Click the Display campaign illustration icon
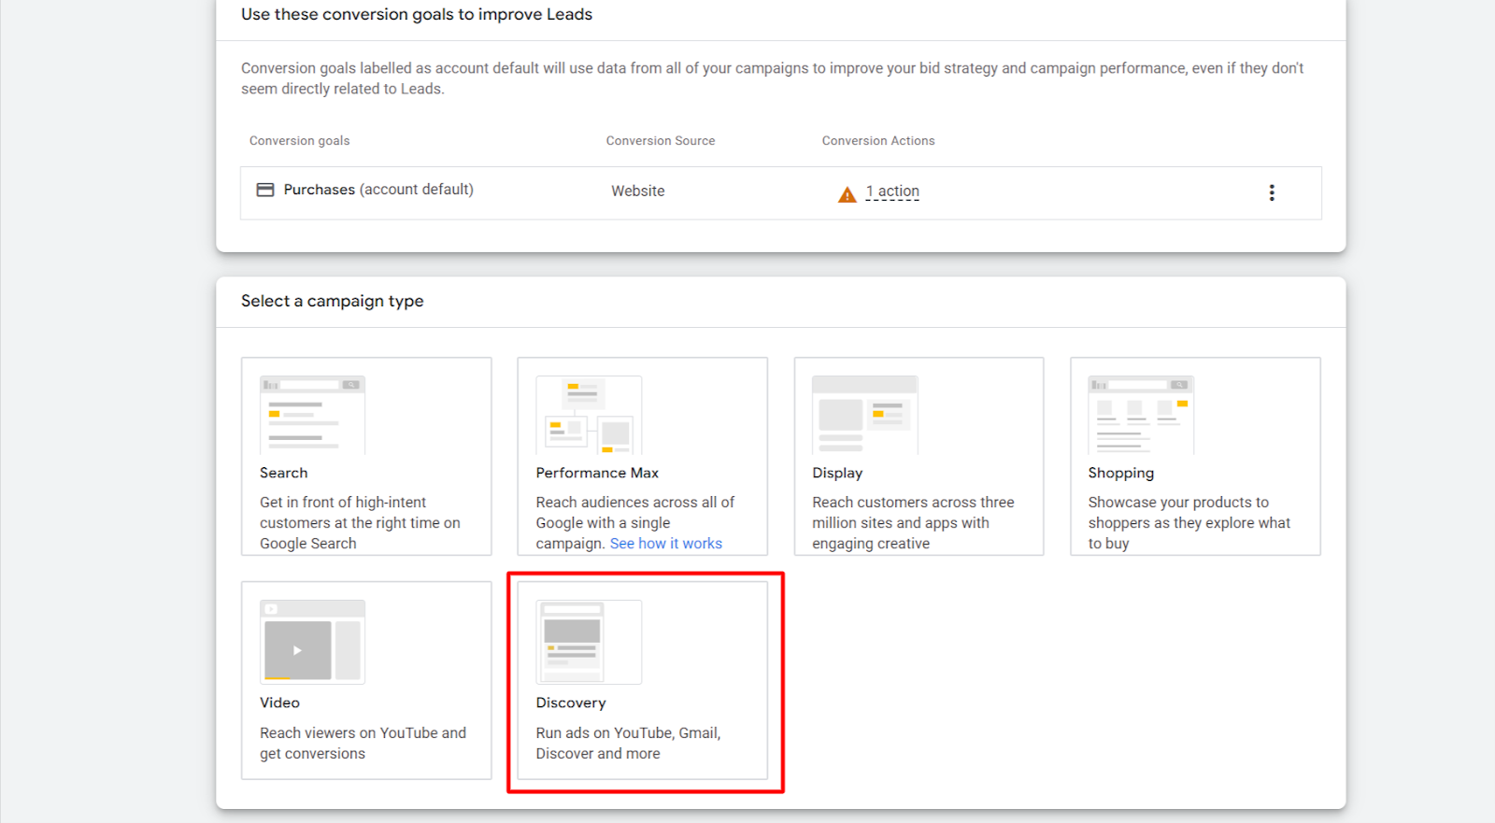Viewport: 1495px width, 823px height. pos(864,415)
